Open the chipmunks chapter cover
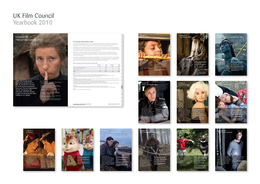 coord(78,150)
